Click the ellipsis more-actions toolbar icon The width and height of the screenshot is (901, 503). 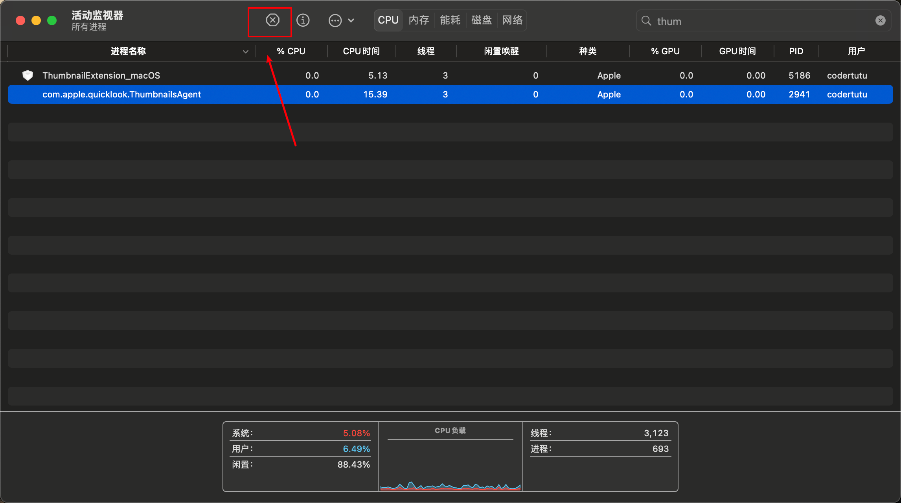pyautogui.click(x=335, y=20)
